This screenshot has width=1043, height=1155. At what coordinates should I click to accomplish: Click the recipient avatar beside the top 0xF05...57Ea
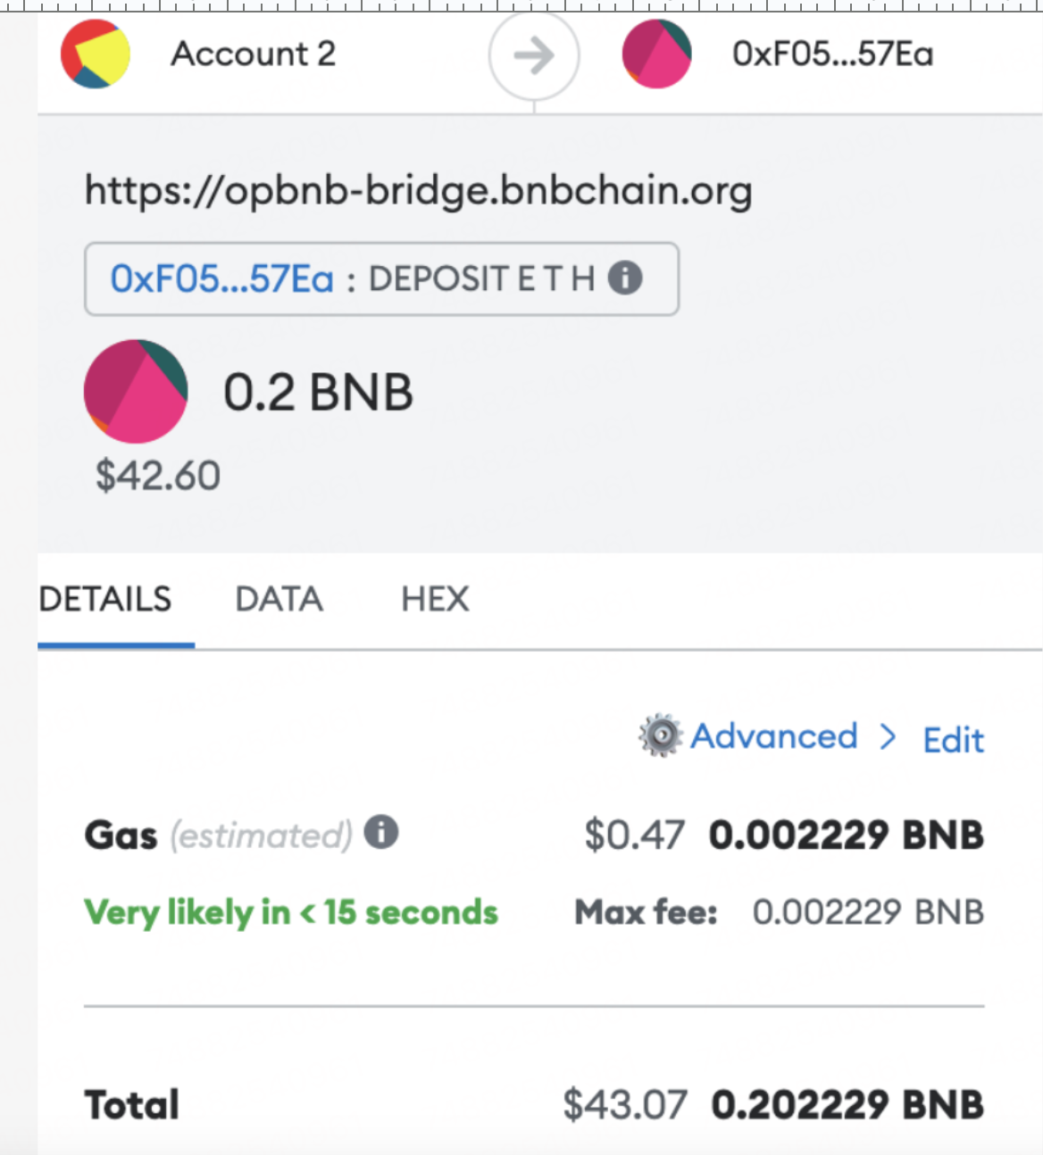(656, 54)
